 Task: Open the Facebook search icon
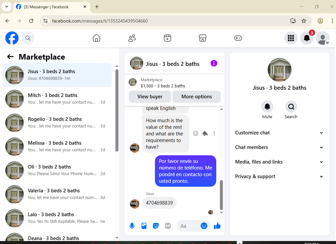point(28,38)
